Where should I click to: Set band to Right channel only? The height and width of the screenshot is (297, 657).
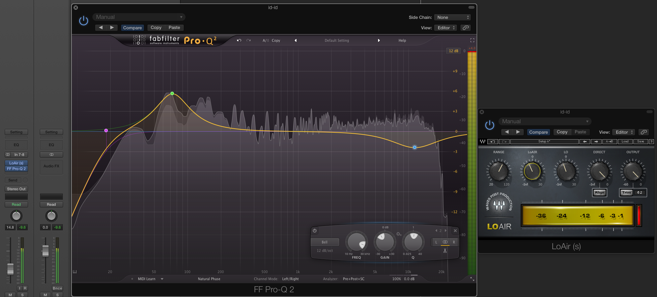[x=454, y=242]
